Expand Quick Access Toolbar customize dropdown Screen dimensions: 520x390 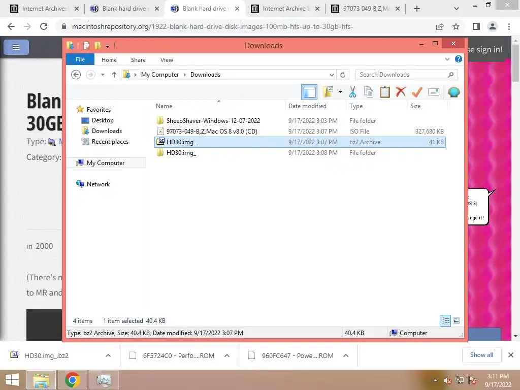[108, 46]
